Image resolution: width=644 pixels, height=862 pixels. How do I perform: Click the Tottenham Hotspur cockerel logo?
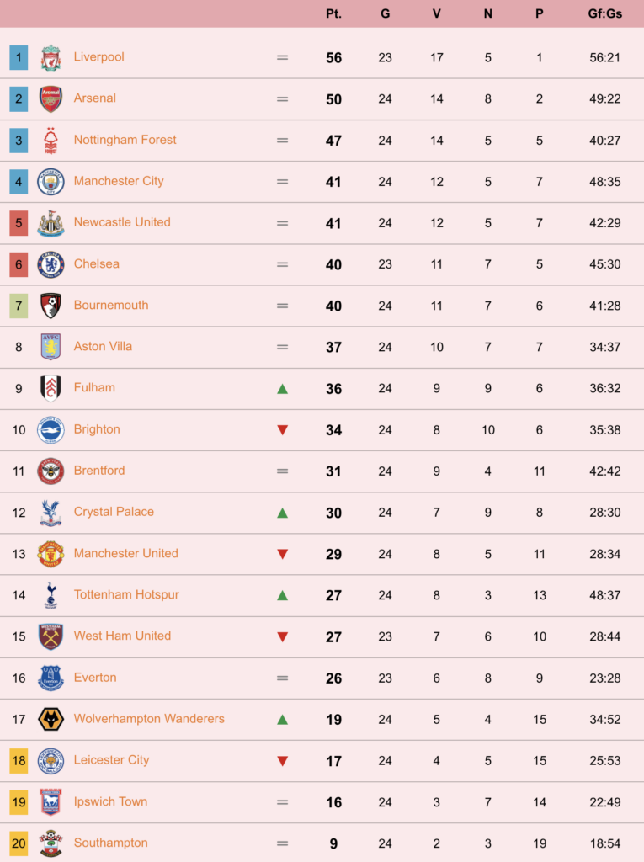point(51,595)
